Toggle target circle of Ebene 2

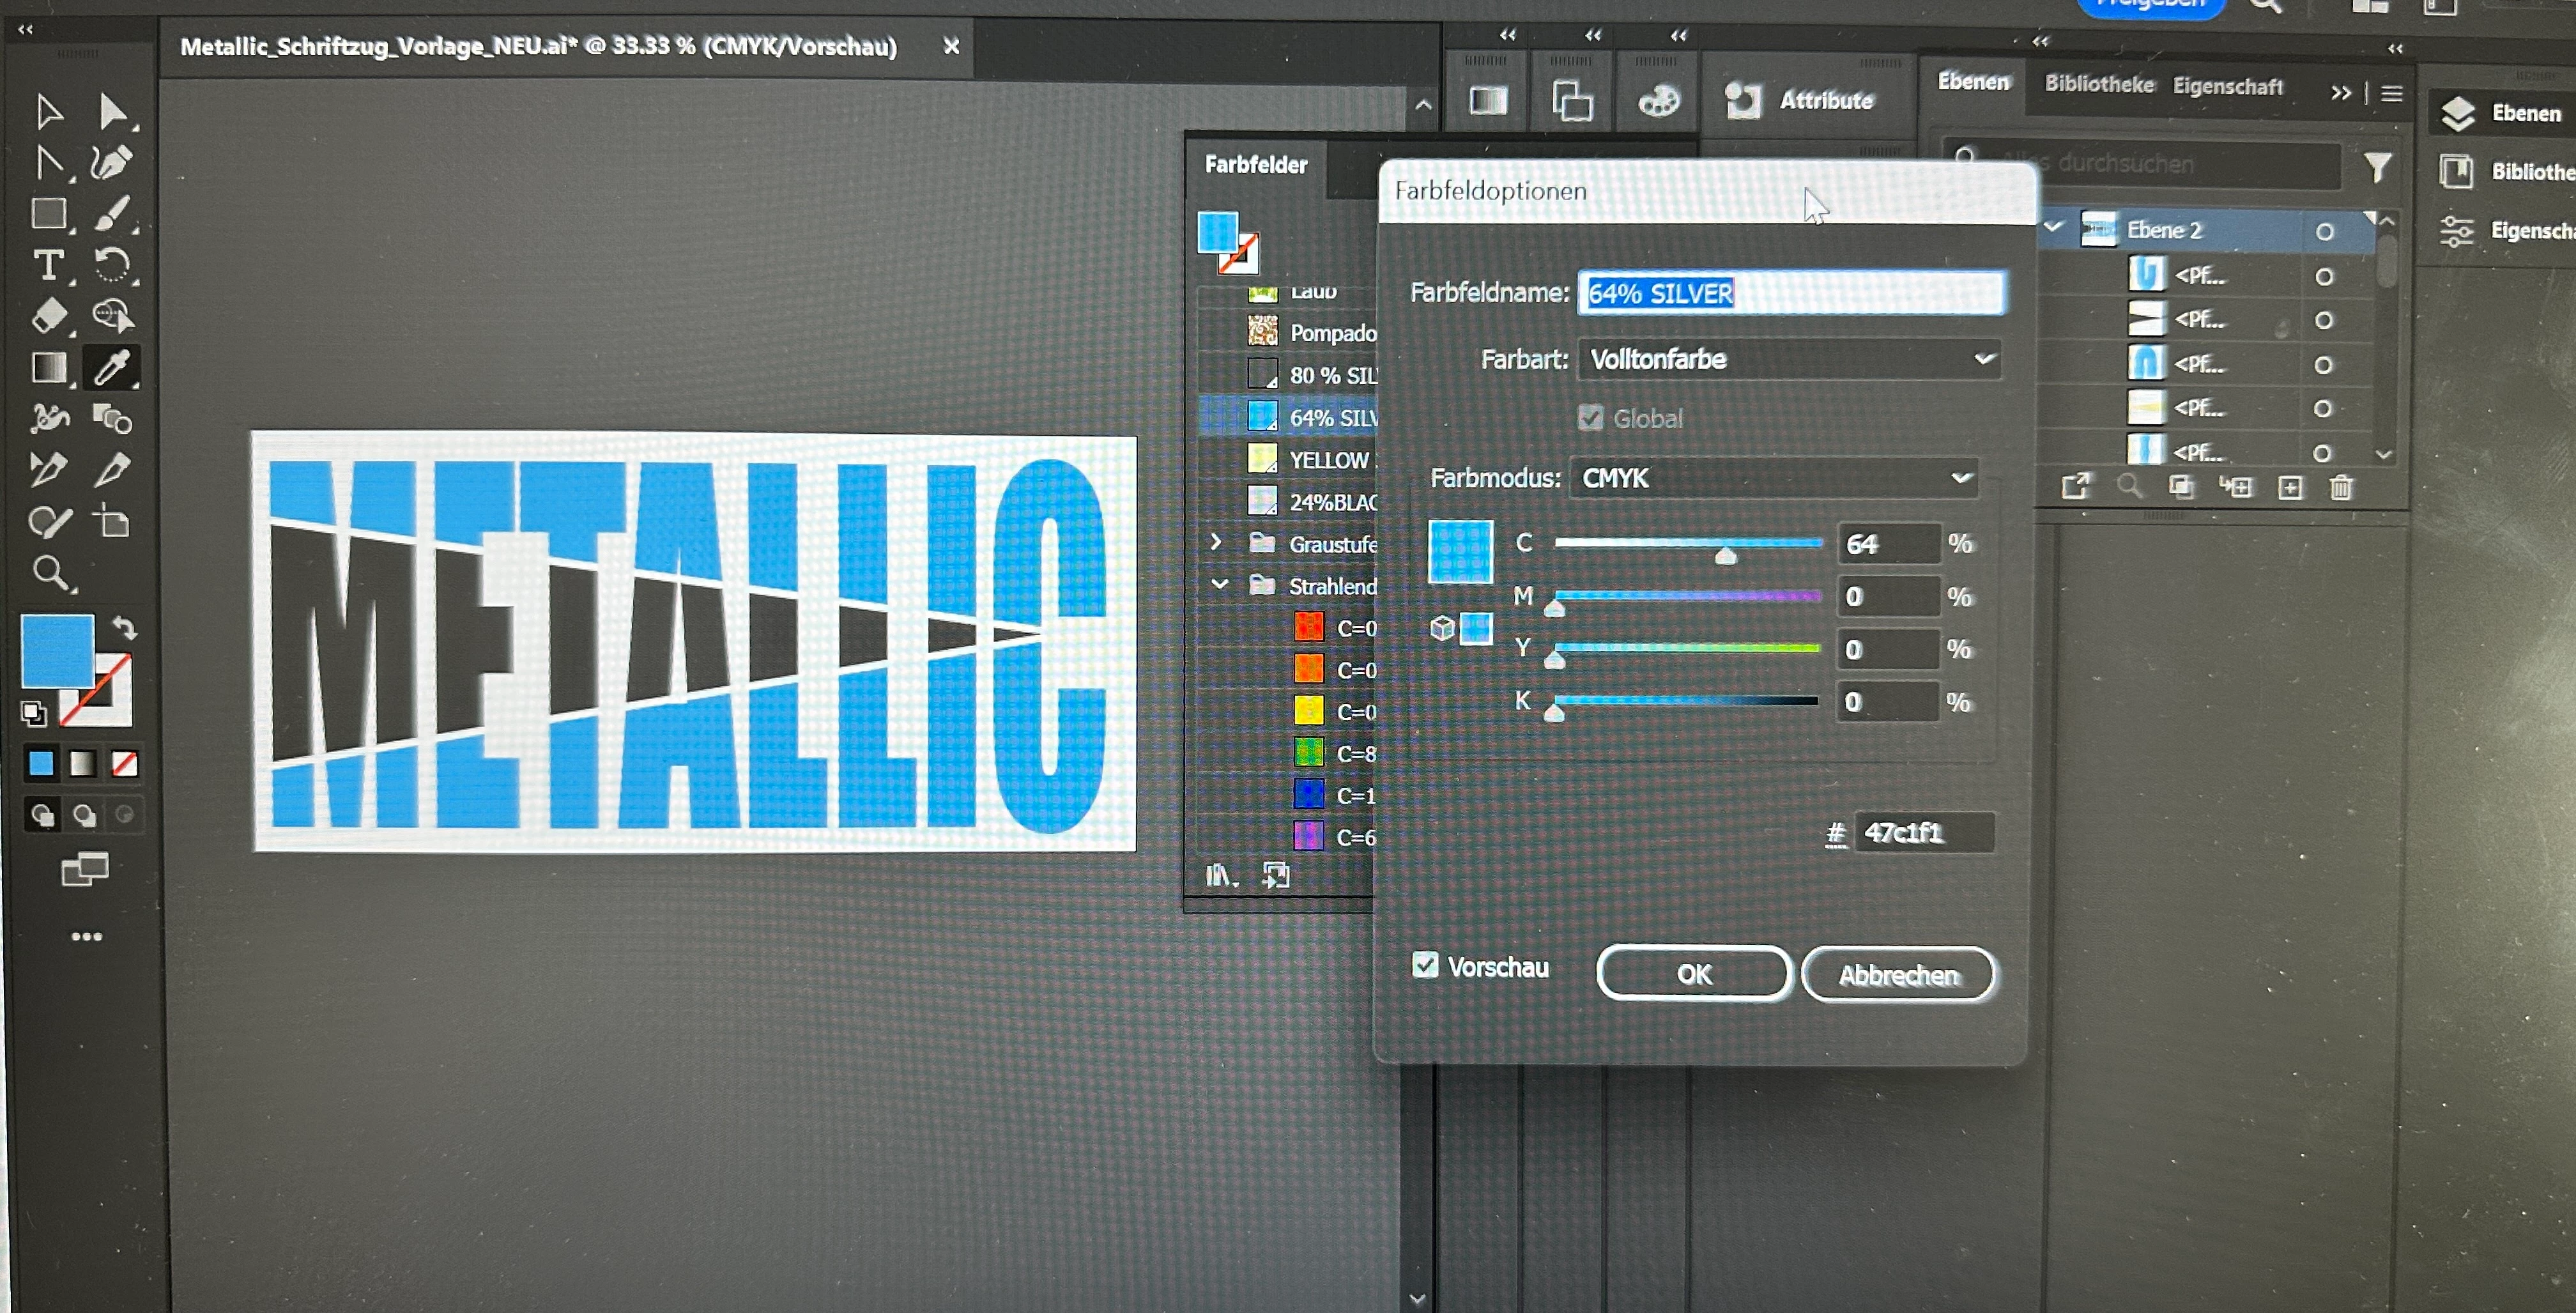2324,232
